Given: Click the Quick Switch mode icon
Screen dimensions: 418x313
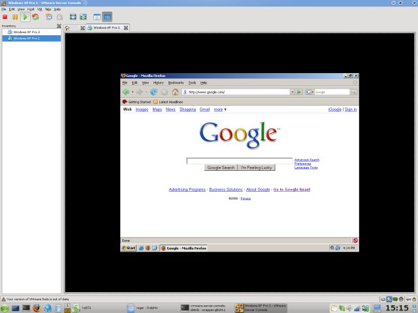Looking at the screenshot, I should click(84, 17).
